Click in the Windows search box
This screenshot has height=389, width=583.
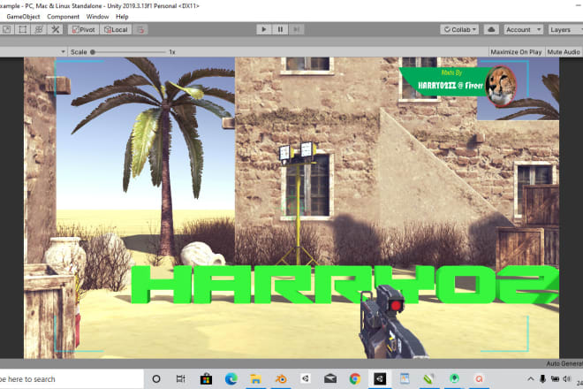point(71,379)
